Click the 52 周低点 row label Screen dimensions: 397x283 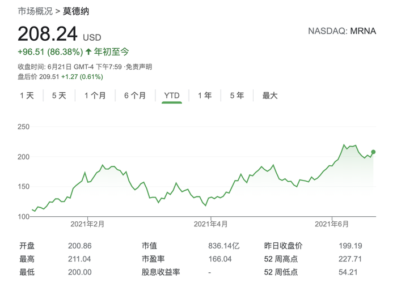281,272
